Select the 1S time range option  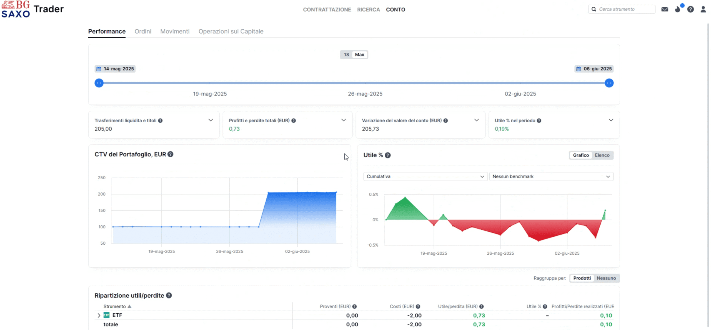point(346,55)
